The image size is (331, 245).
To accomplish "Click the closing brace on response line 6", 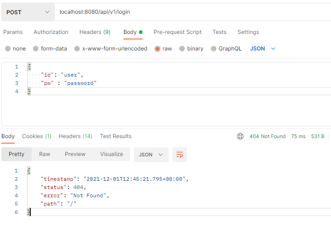I will coord(29,212).
